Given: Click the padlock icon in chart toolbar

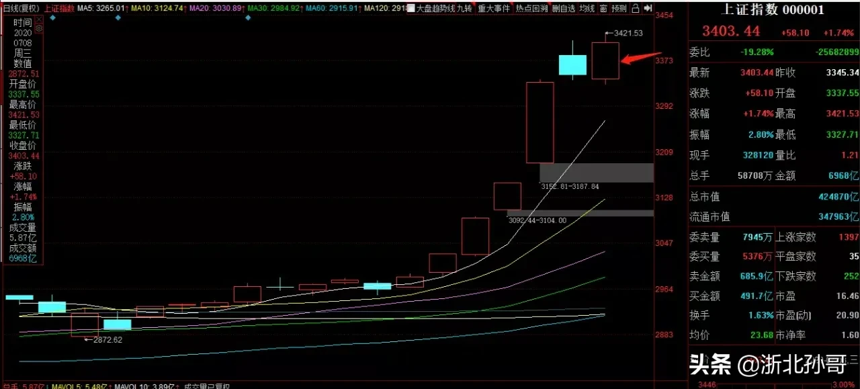Looking at the screenshot, I should tap(636, 9).
